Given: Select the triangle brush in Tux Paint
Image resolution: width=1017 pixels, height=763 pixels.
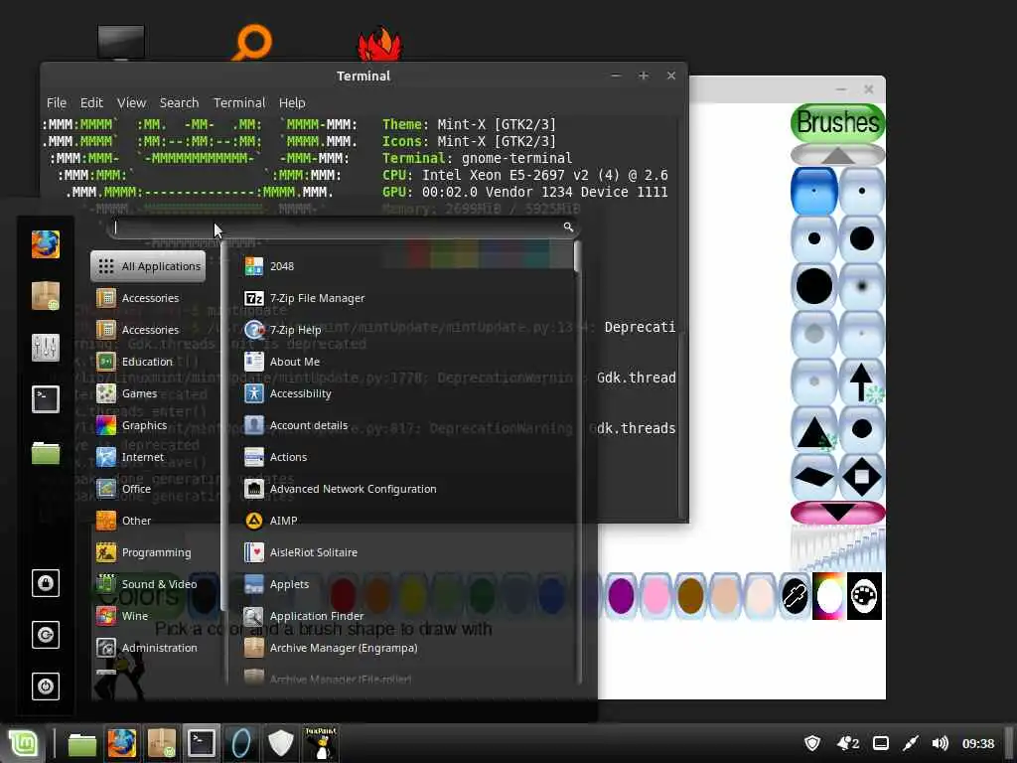Looking at the screenshot, I should point(814,429).
